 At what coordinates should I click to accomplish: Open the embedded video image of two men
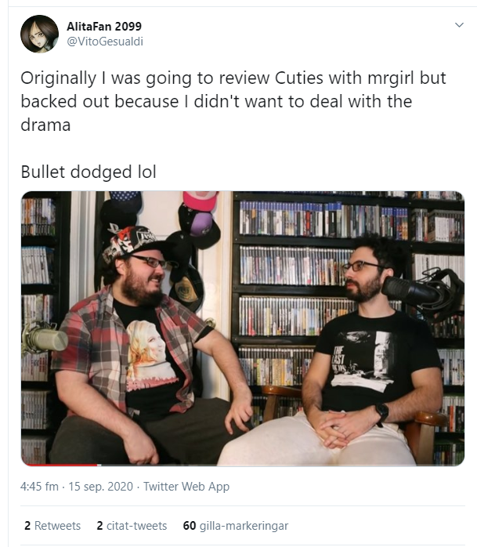(x=243, y=328)
